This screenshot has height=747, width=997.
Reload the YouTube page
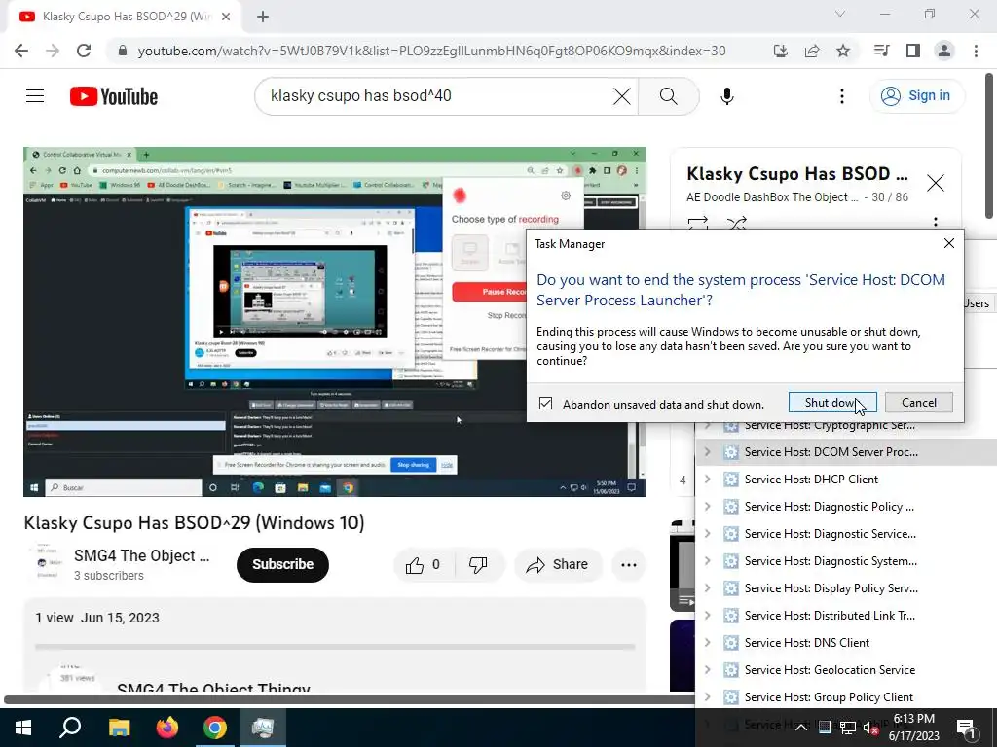click(x=84, y=51)
